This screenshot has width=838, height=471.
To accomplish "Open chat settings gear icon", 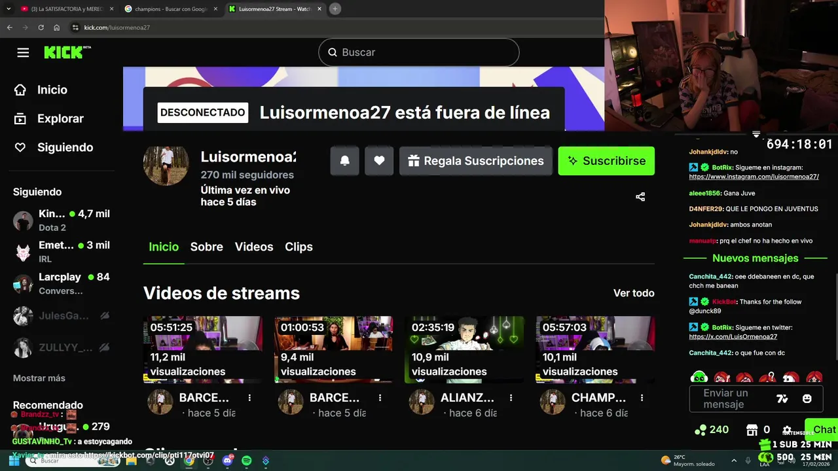I will coord(788,430).
